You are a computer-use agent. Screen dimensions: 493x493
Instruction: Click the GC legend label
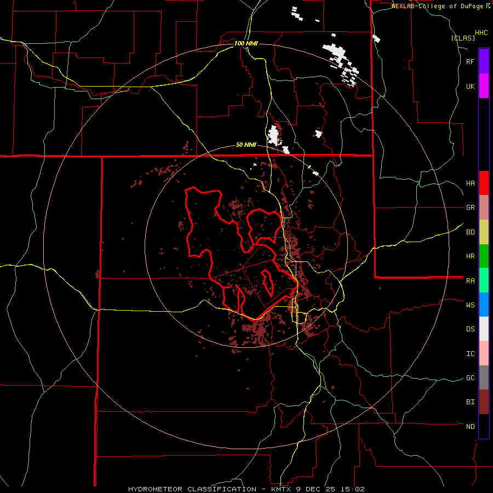pos(470,378)
